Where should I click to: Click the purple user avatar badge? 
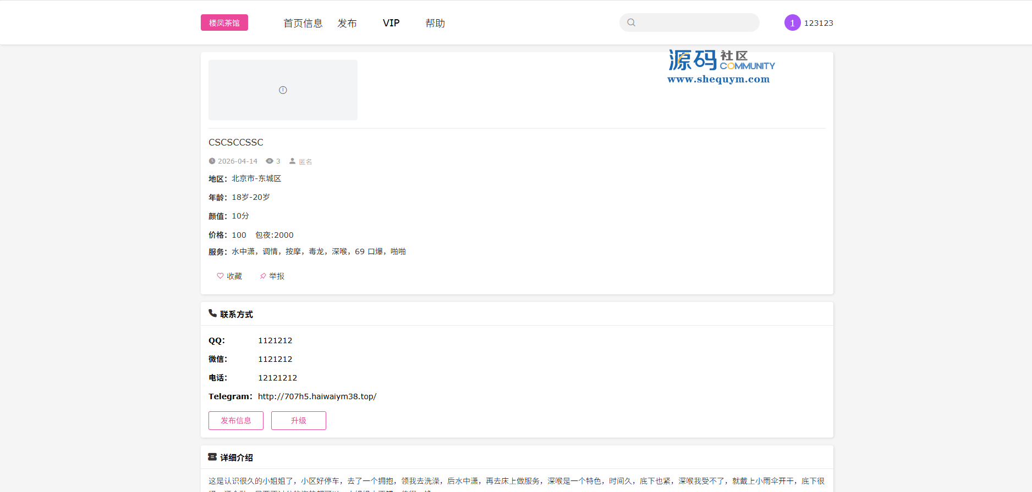[792, 23]
